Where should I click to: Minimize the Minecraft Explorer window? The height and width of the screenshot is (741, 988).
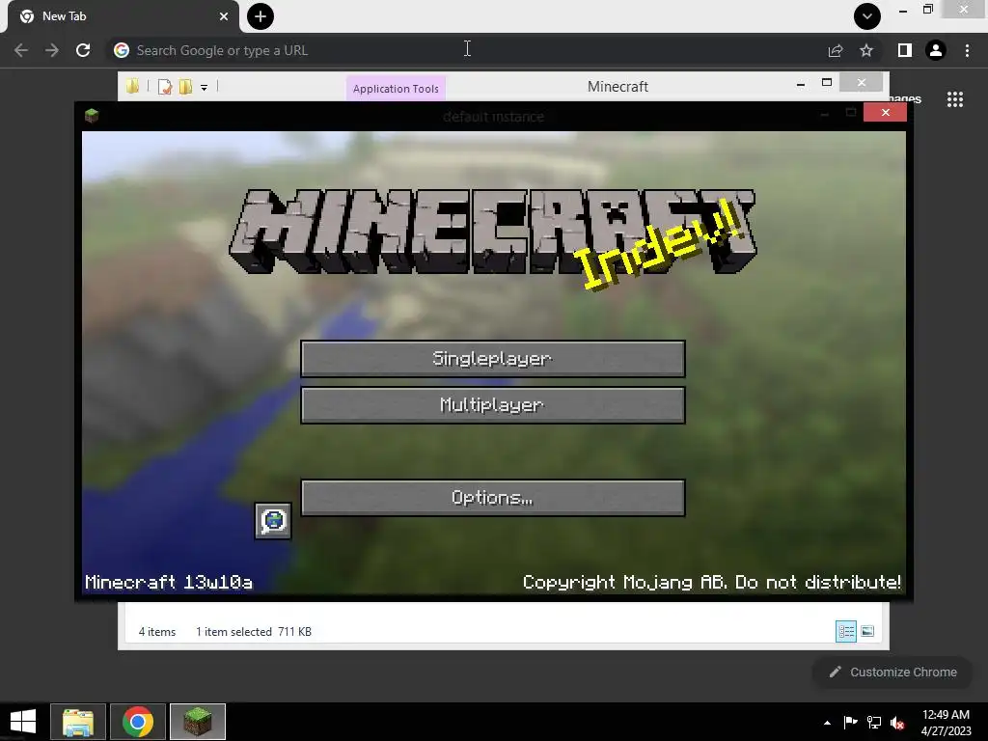[x=800, y=84]
